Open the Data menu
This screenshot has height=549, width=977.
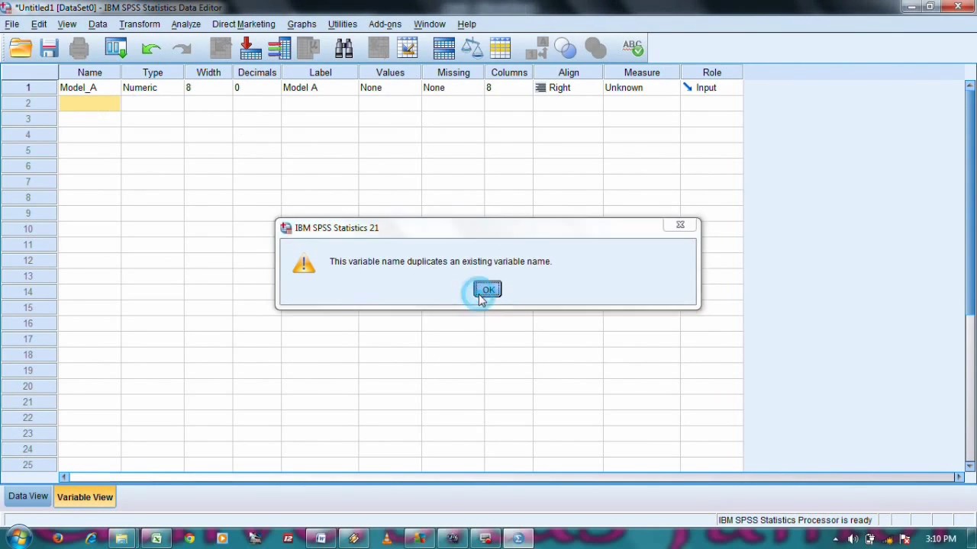pos(98,24)
